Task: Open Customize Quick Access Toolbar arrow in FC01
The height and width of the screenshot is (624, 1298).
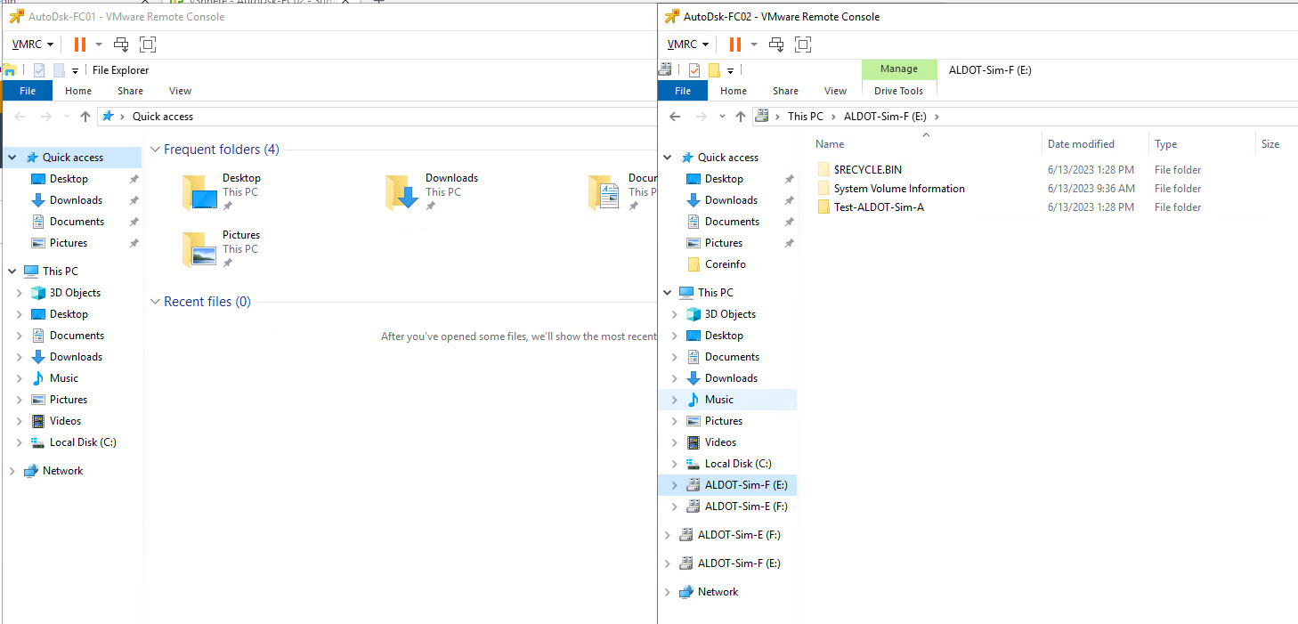Action: coord(75,70)
